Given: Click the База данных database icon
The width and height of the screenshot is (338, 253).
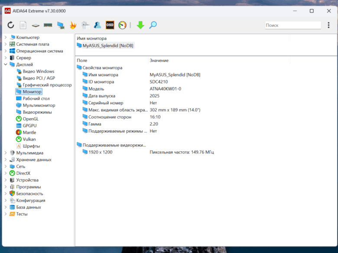Looking at the screenshot, I should pyautogui.click(x=12, y=207).
